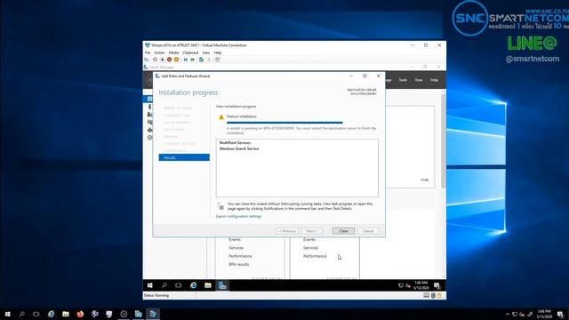Viewport: 569px width, 320px height.
Task: Click the Server Manager vertical scrollbar
Action: coord(444,141)
